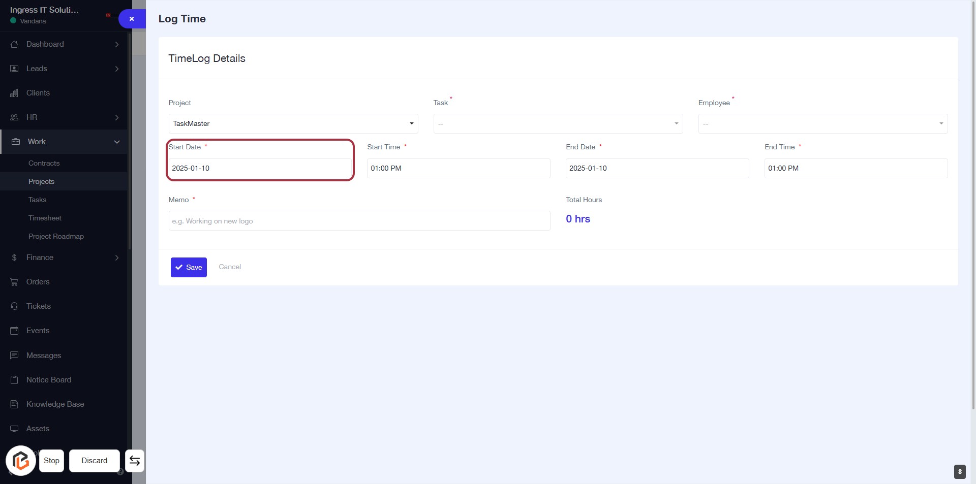Click the Events calendar icon
Viewport: 976px width, 484px height.
tap(14, 331)
